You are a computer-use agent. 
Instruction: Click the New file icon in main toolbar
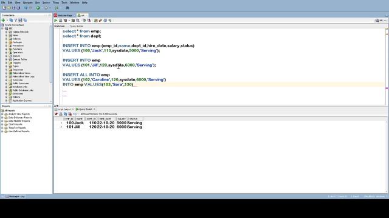(x=4, y=8)
